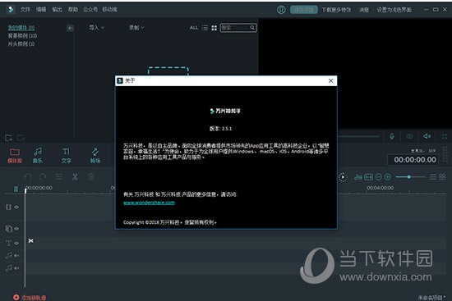452x301 pixels.
Task: Click the add new folder icon
Action: tap(9, 138)
